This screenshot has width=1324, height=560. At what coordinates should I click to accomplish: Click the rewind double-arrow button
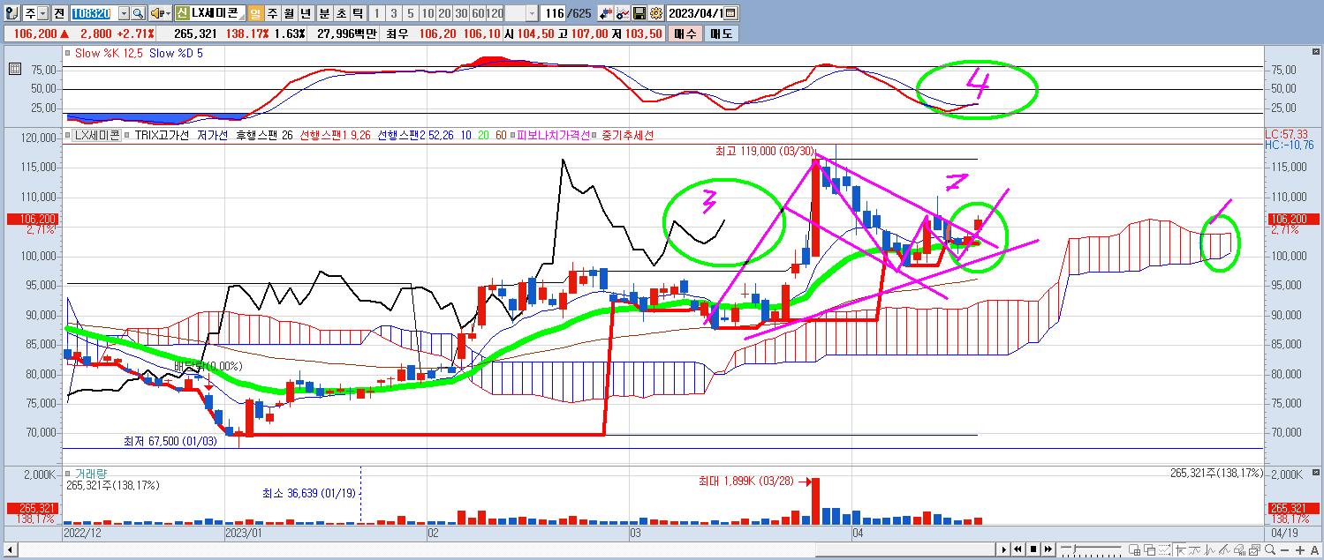tap(1018, 549)
